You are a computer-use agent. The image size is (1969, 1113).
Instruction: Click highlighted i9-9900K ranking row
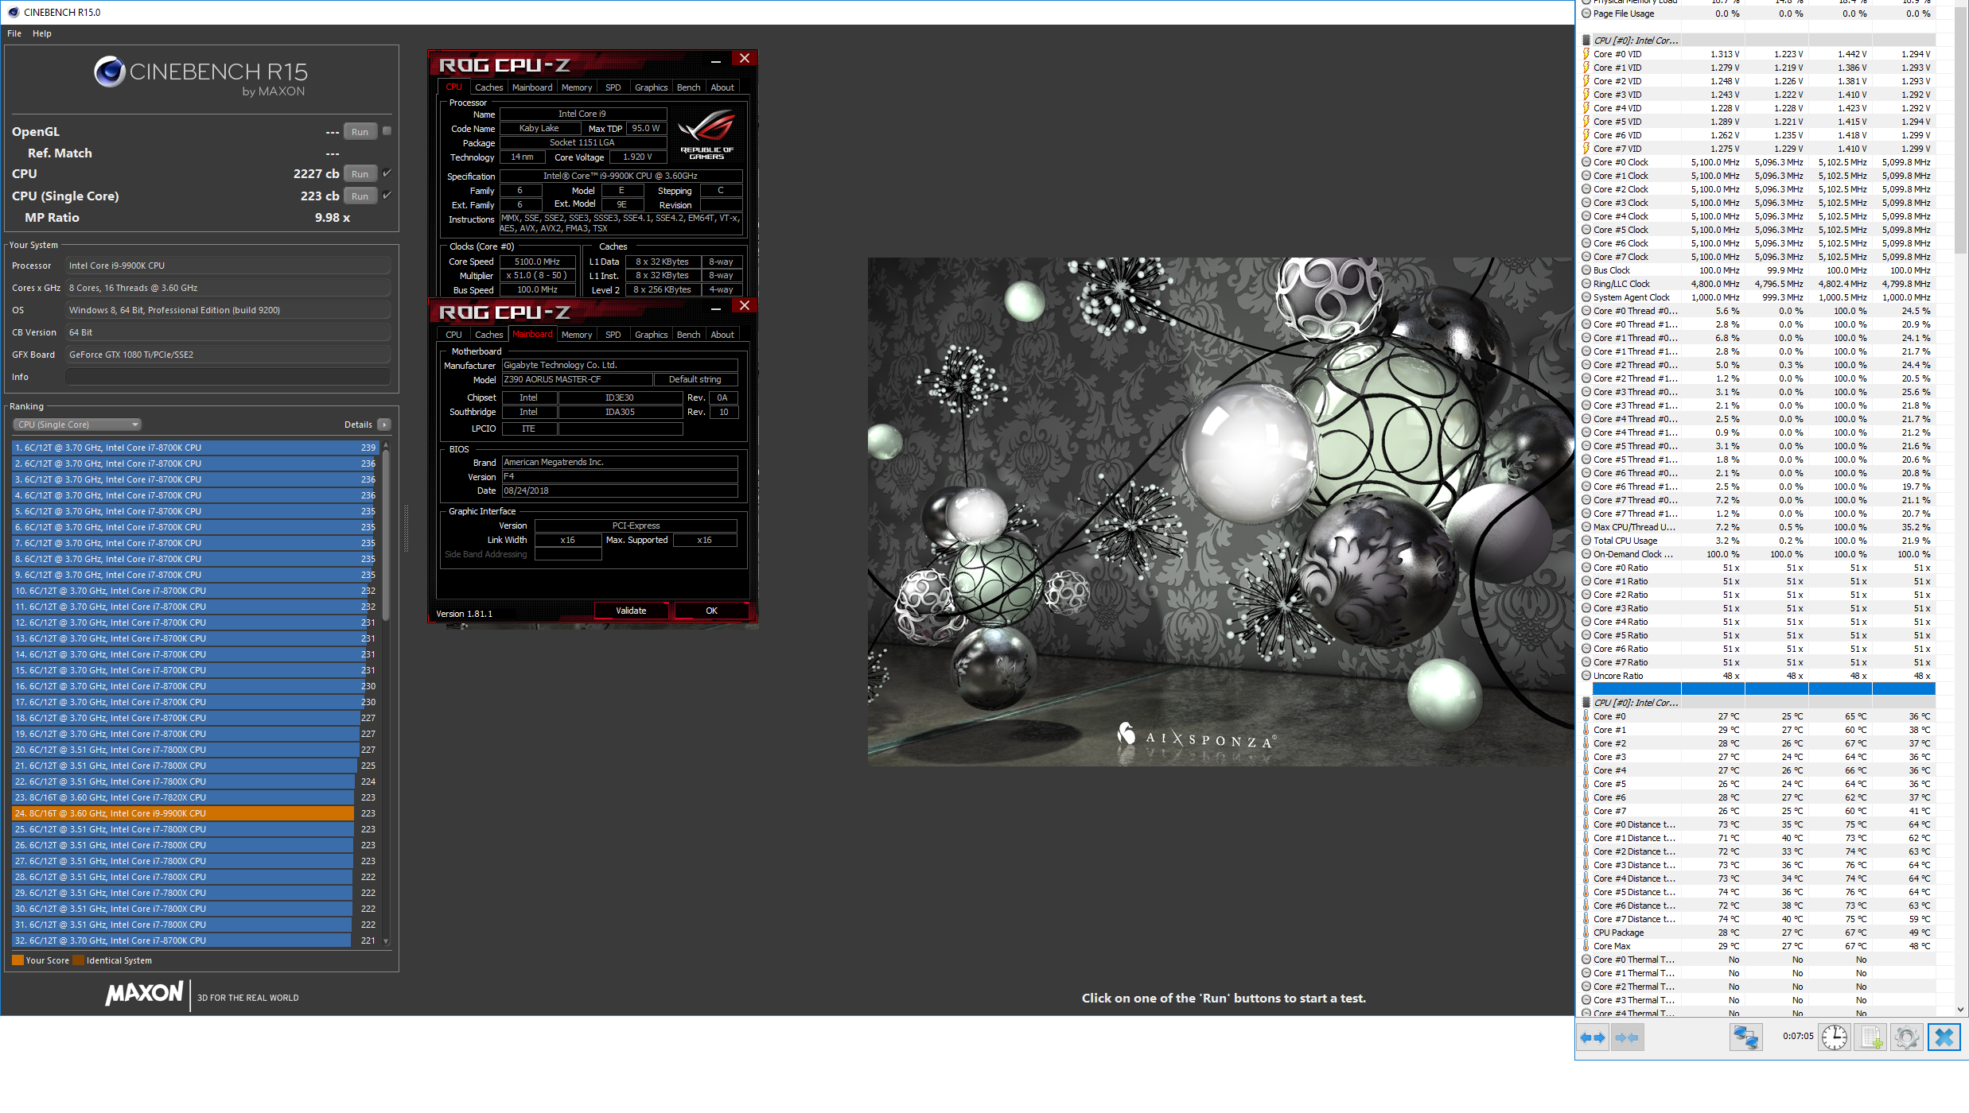click(x=195, y=813)
